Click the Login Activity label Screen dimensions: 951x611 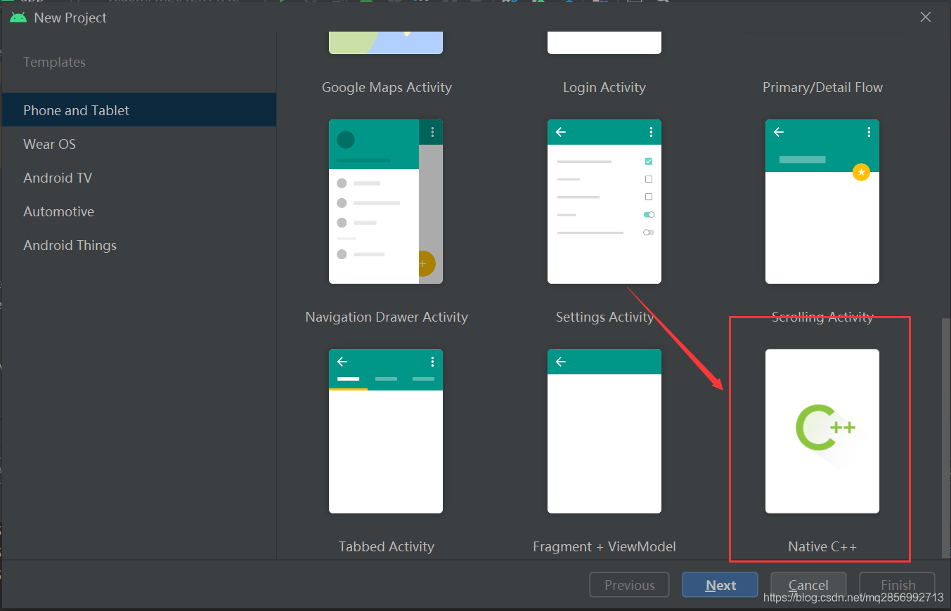[x=604, y=87]
